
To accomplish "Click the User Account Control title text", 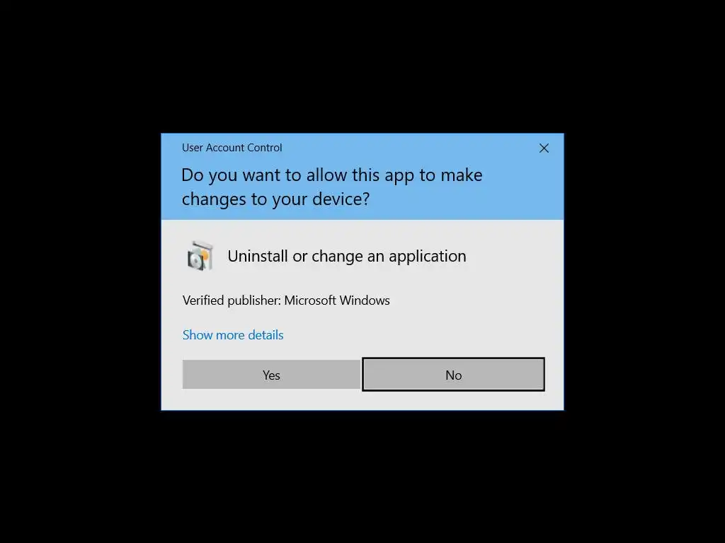I will point(232,148).
